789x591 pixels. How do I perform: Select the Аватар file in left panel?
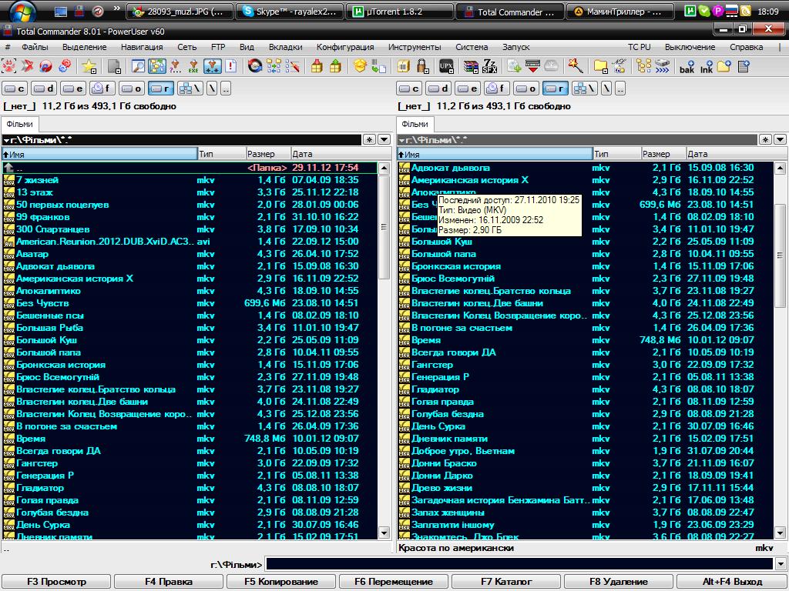pyautogui.click(x=32, y=254)
